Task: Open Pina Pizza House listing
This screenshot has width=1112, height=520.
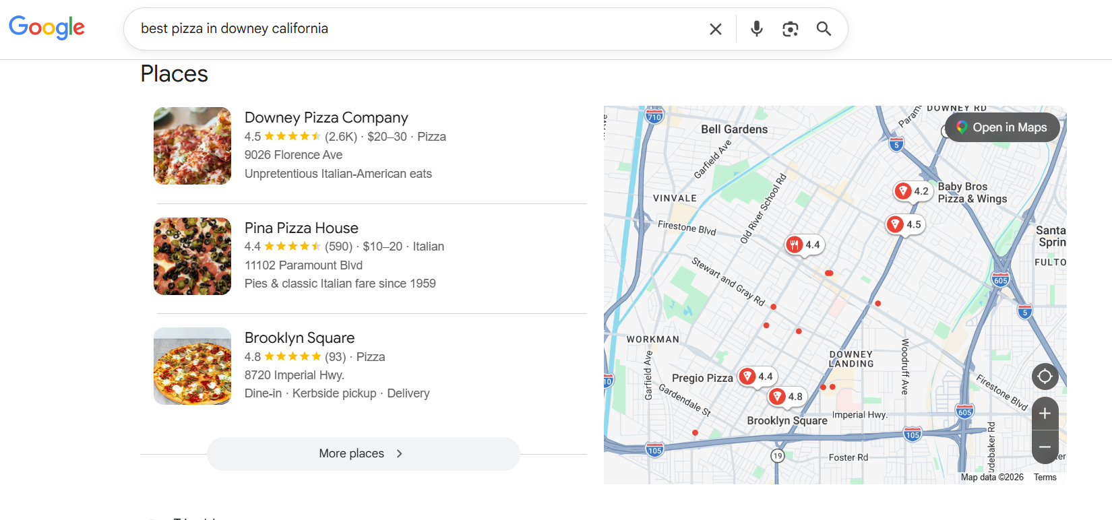Action: tap(301, 228)
